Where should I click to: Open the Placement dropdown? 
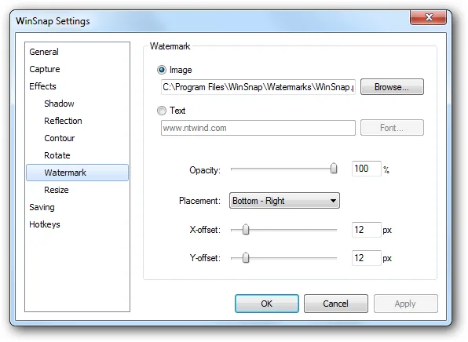(284, 201)
